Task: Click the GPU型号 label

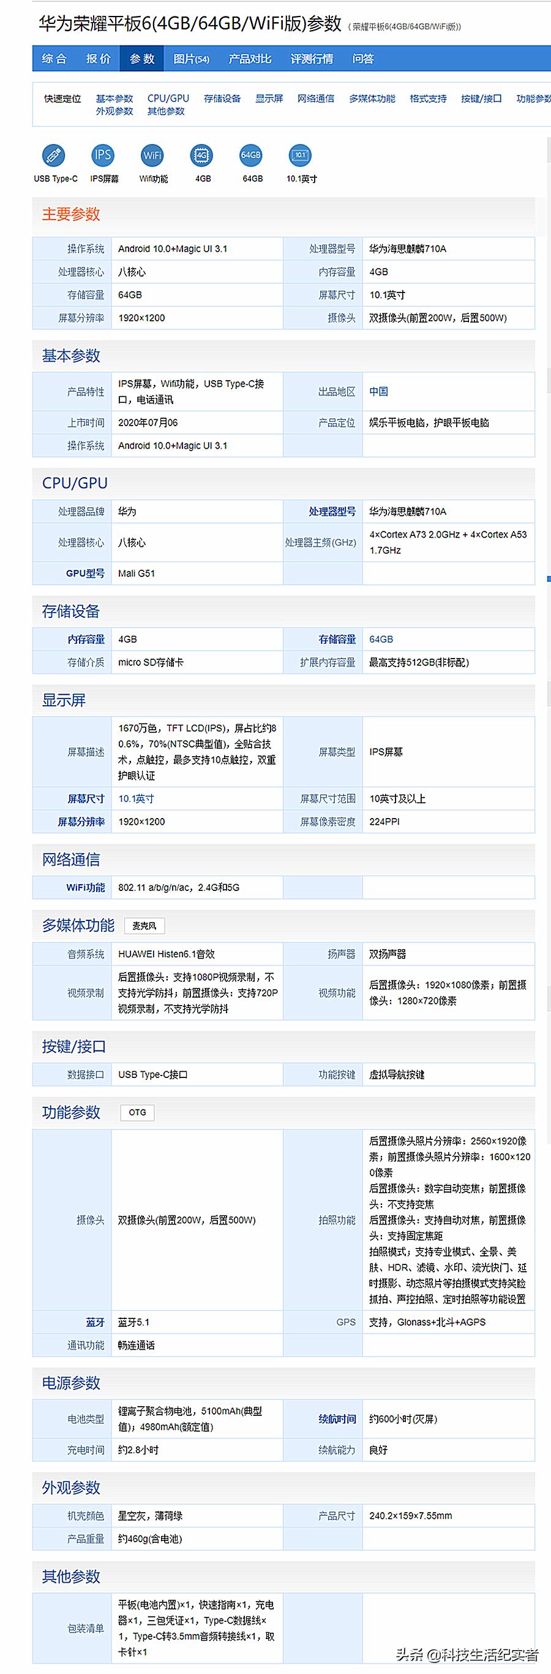Action: (85, 573)
